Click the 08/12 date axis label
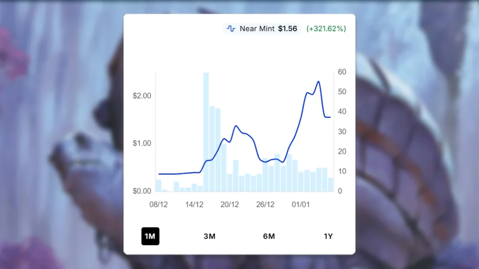The width and height of the screenshot is (479, 269). tap(159, 205)
